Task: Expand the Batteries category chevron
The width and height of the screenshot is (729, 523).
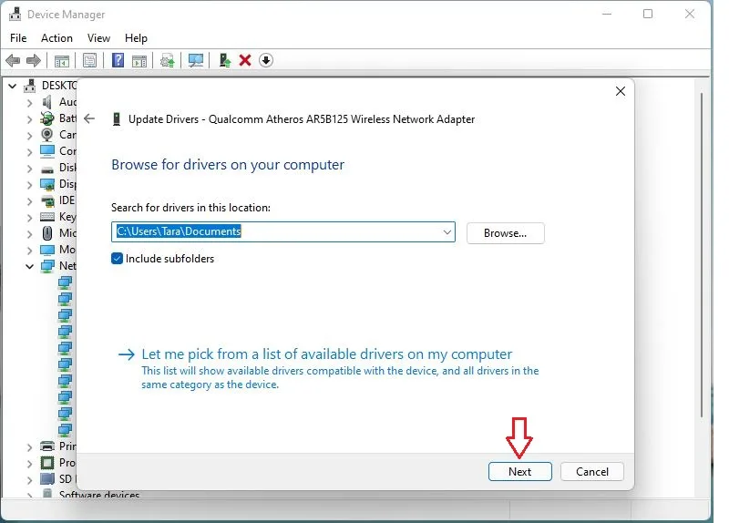Action: (x=29, y=119)
